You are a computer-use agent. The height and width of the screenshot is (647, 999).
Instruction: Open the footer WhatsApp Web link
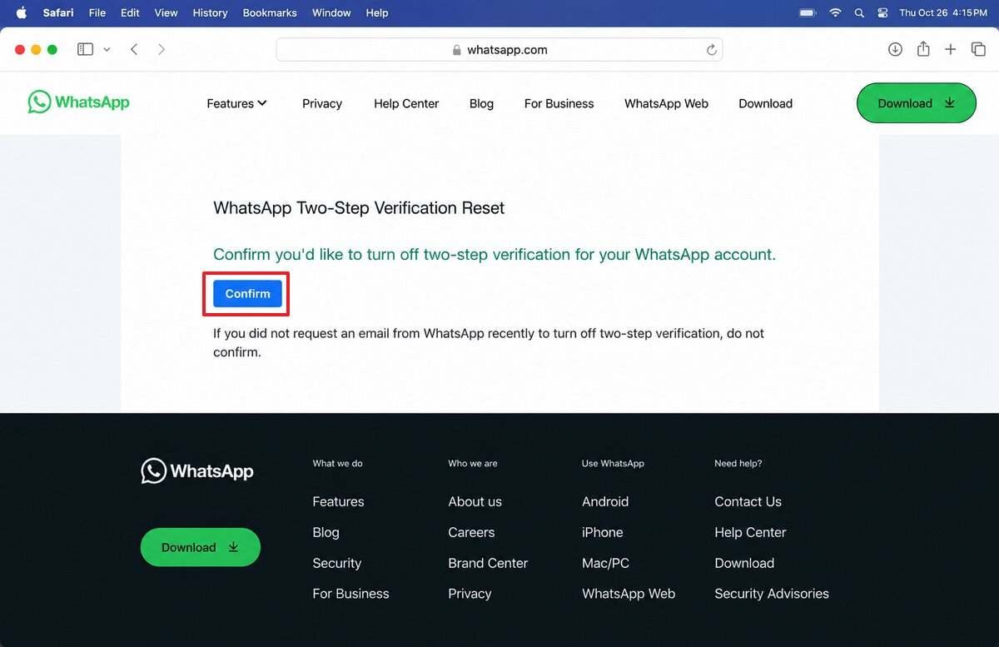tap(629, 594)
